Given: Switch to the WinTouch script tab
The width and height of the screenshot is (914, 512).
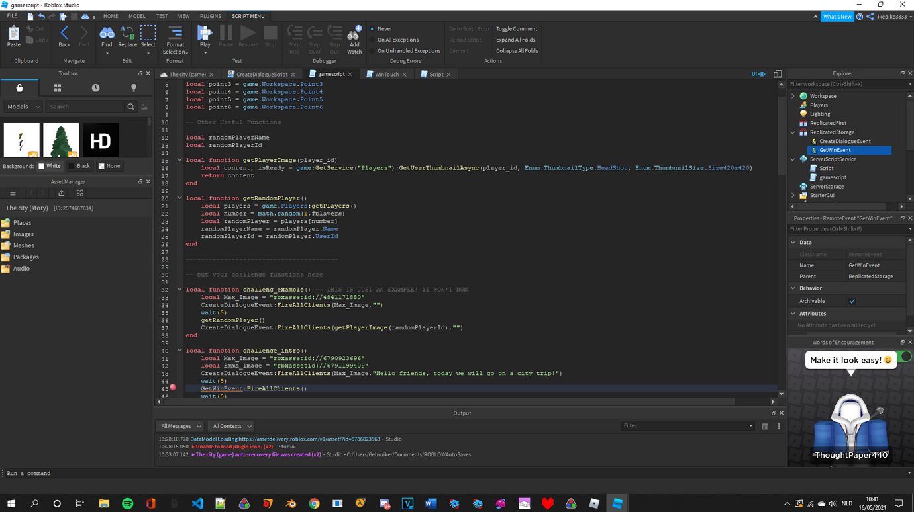Looking at the screenshot, I should click(x=386, y=75).
